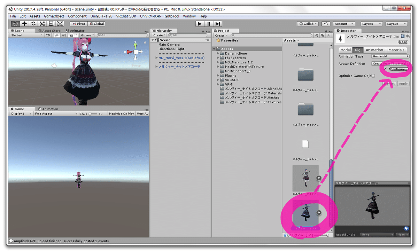Image resolution: width=418 pixels, height=251 pixels.
Task: Switch to the Animation tab beside Game
Action: click(48, 109)
